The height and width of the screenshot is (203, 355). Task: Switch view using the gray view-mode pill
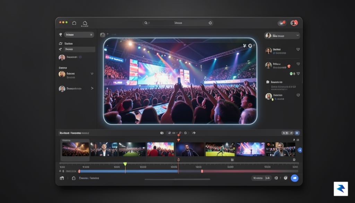[x=285, y=133]
